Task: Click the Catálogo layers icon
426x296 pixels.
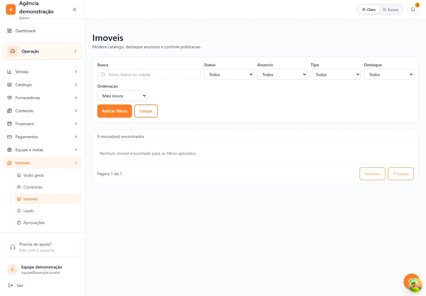Action: [x=9, y=85]
